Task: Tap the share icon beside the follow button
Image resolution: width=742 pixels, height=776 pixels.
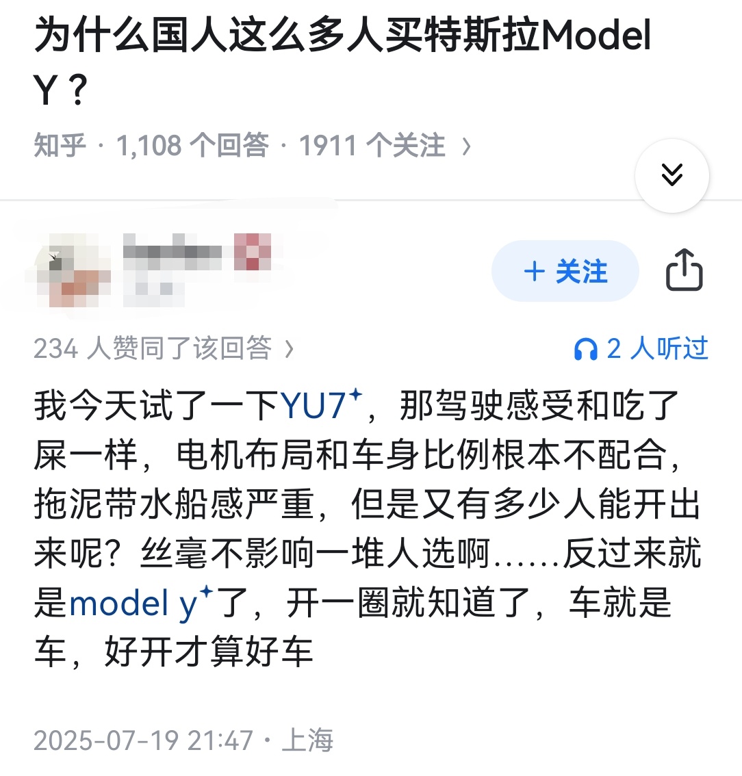Action: (684, 270)
